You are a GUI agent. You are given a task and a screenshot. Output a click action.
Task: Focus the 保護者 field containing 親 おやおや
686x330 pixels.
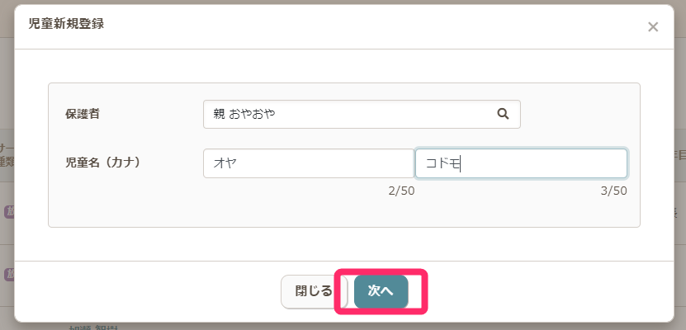click(x=347, y=115)
